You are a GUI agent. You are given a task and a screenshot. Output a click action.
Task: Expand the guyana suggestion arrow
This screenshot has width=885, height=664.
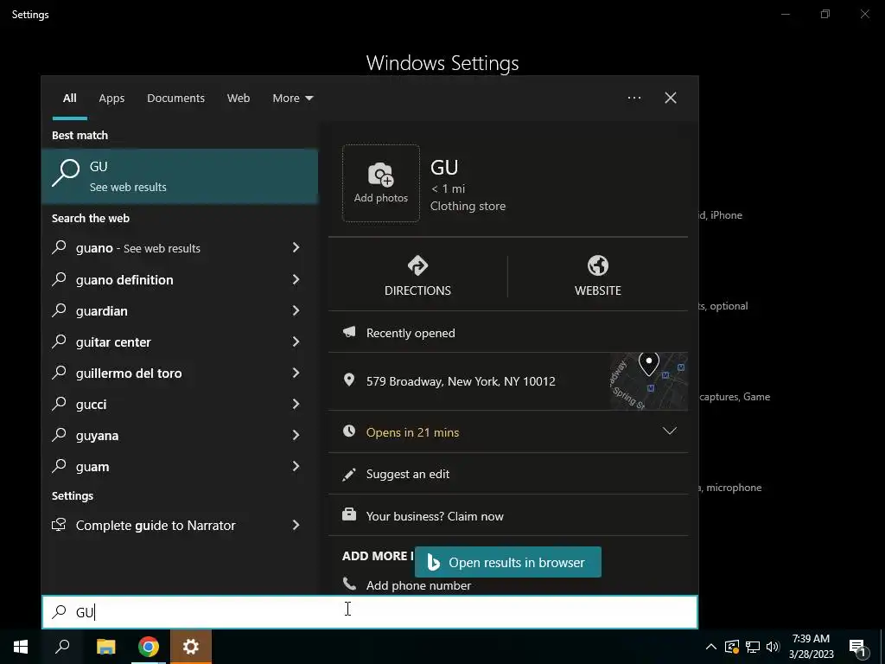[296, 434]
